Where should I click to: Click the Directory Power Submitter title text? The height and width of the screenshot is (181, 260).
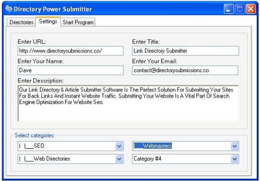(53, 9)
